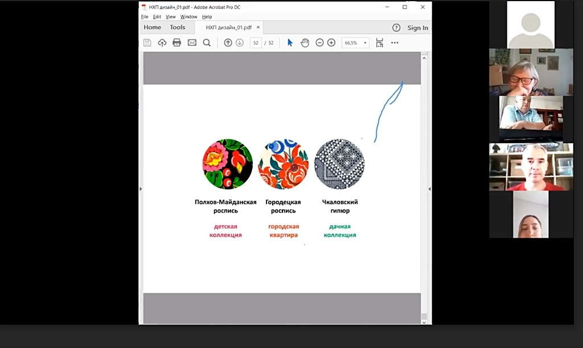The height and width of the screenshot is (348, 583).
Task: Close the НХП дизайн_01.pdf tab
Action: tap(258, 27)
